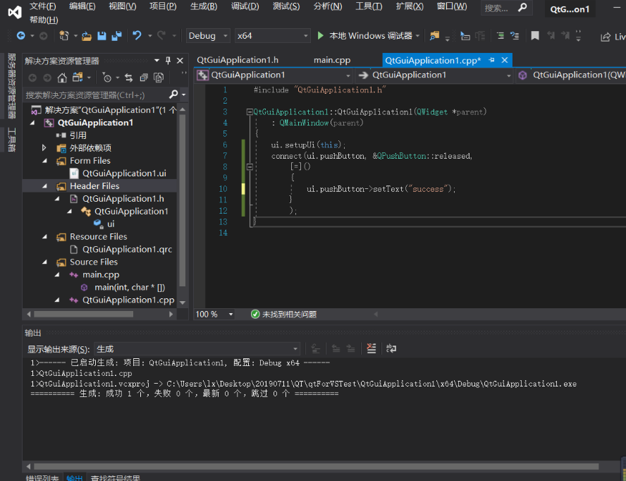This screenshot has height=481, width=626.
Task: Click the Show All Files icon
Action: click(159, 78)
